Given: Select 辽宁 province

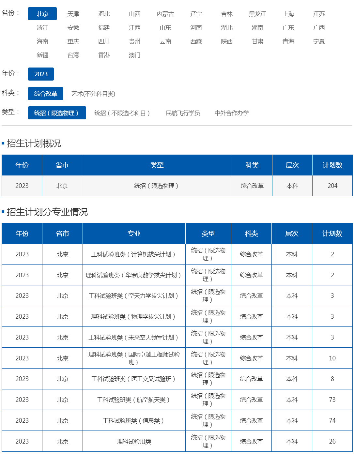Looking at the screenshot, I should tap(196, 14).
